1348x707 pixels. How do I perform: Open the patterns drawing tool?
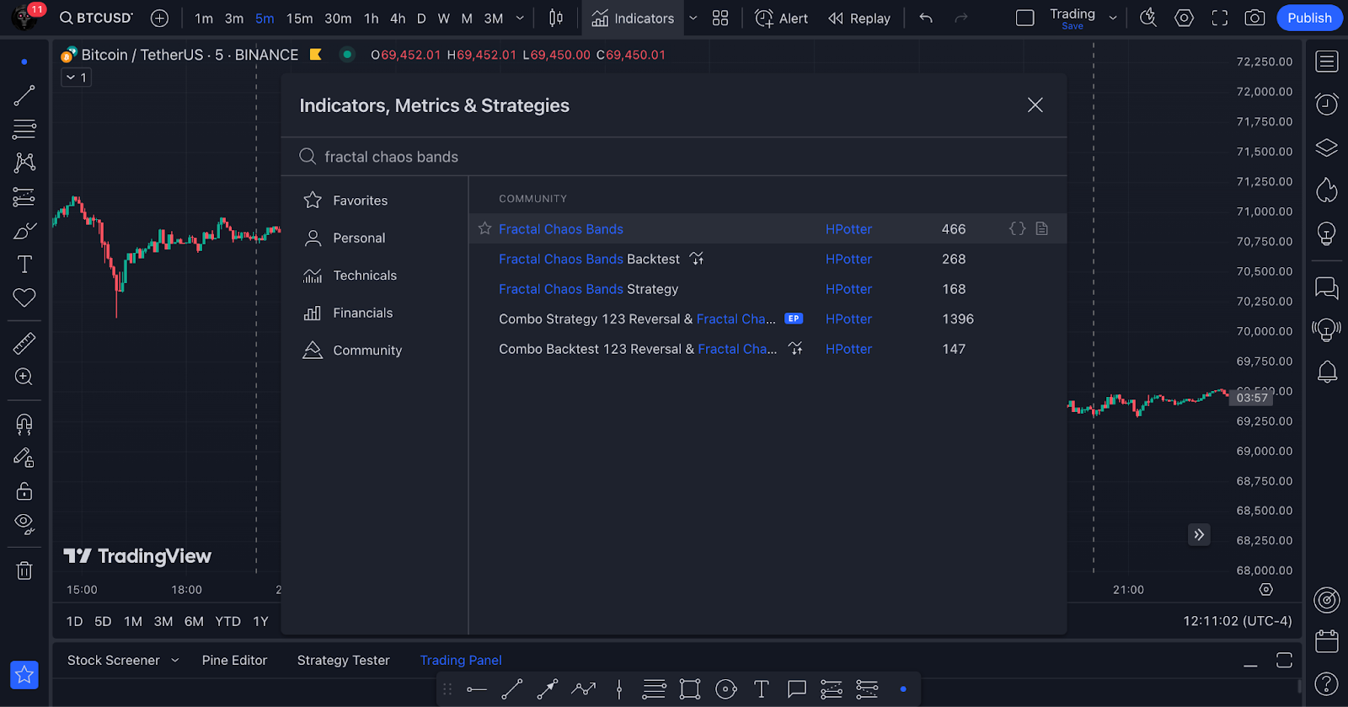24,163
